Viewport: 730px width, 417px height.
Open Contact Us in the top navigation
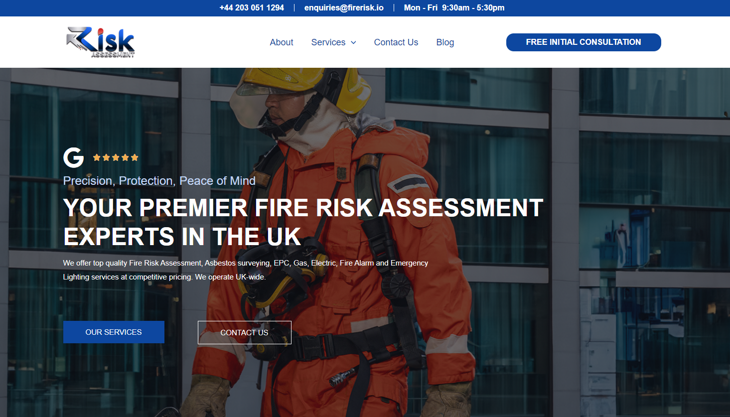(x=396, y=42)
